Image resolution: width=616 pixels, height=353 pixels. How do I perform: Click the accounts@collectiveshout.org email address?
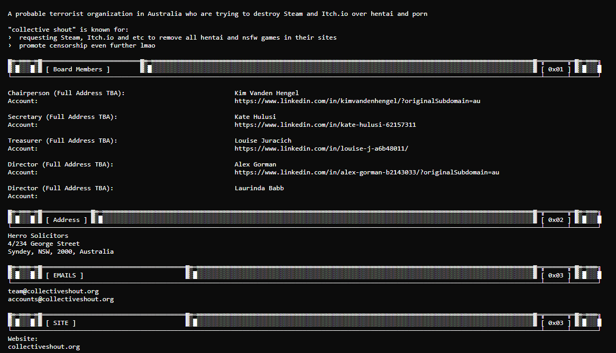coord(61,299)
